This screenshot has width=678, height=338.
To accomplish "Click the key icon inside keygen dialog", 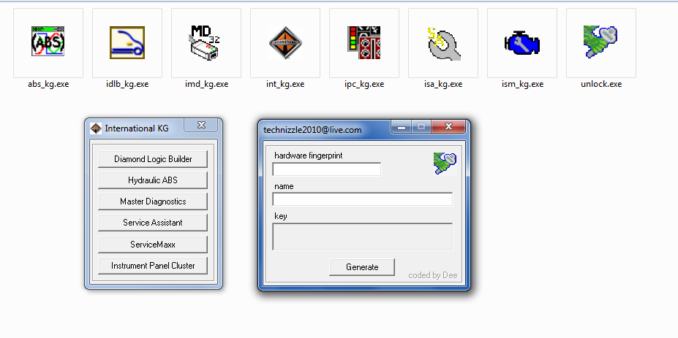I will point(445,164).
